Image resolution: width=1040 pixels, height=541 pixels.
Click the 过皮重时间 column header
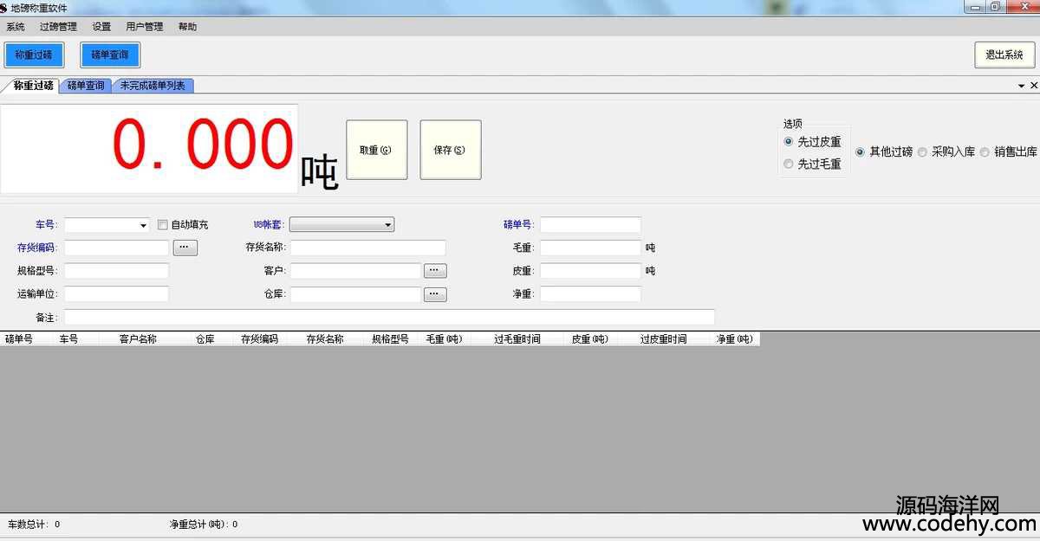663,339
